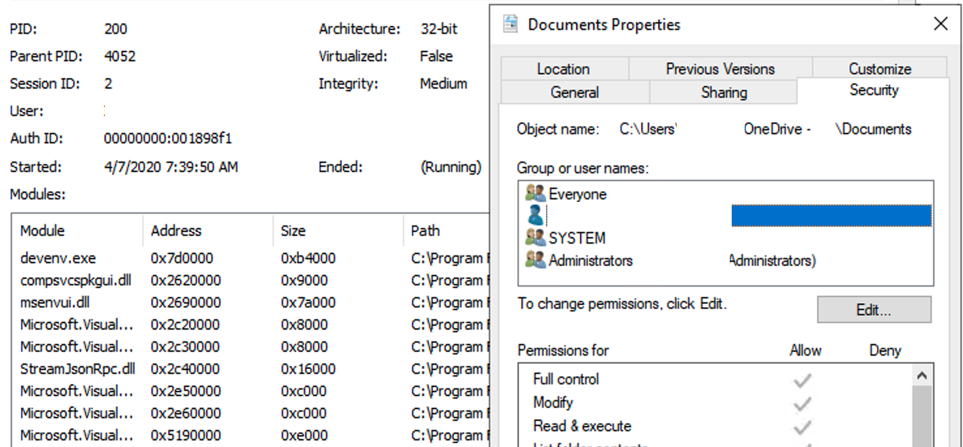Click the Started timestamp 4/7/2020 7:39:50 AM

(171, 167)
